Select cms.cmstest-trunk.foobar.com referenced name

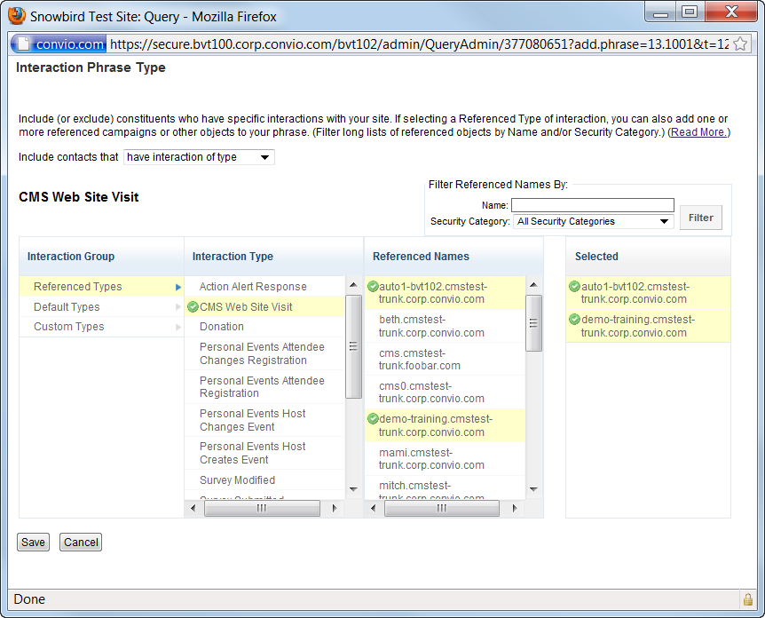445,360
